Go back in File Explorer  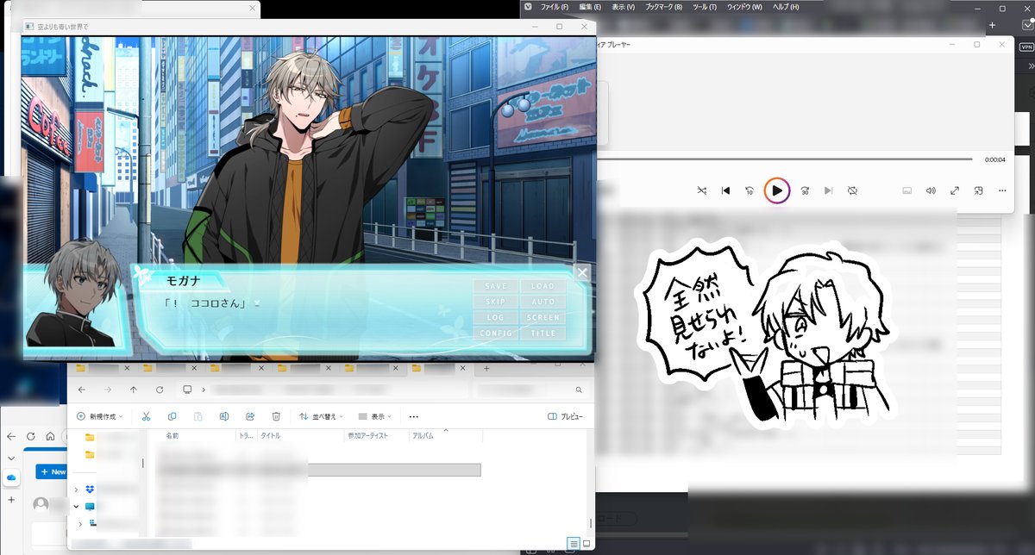click(x=83, y=390)
